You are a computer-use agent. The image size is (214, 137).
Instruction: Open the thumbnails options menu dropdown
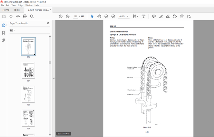click(x=12, y=30)
